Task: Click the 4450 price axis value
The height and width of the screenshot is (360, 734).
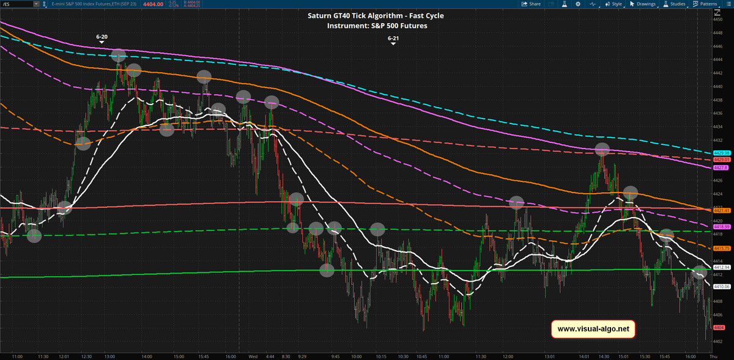Action: (718, 20)
